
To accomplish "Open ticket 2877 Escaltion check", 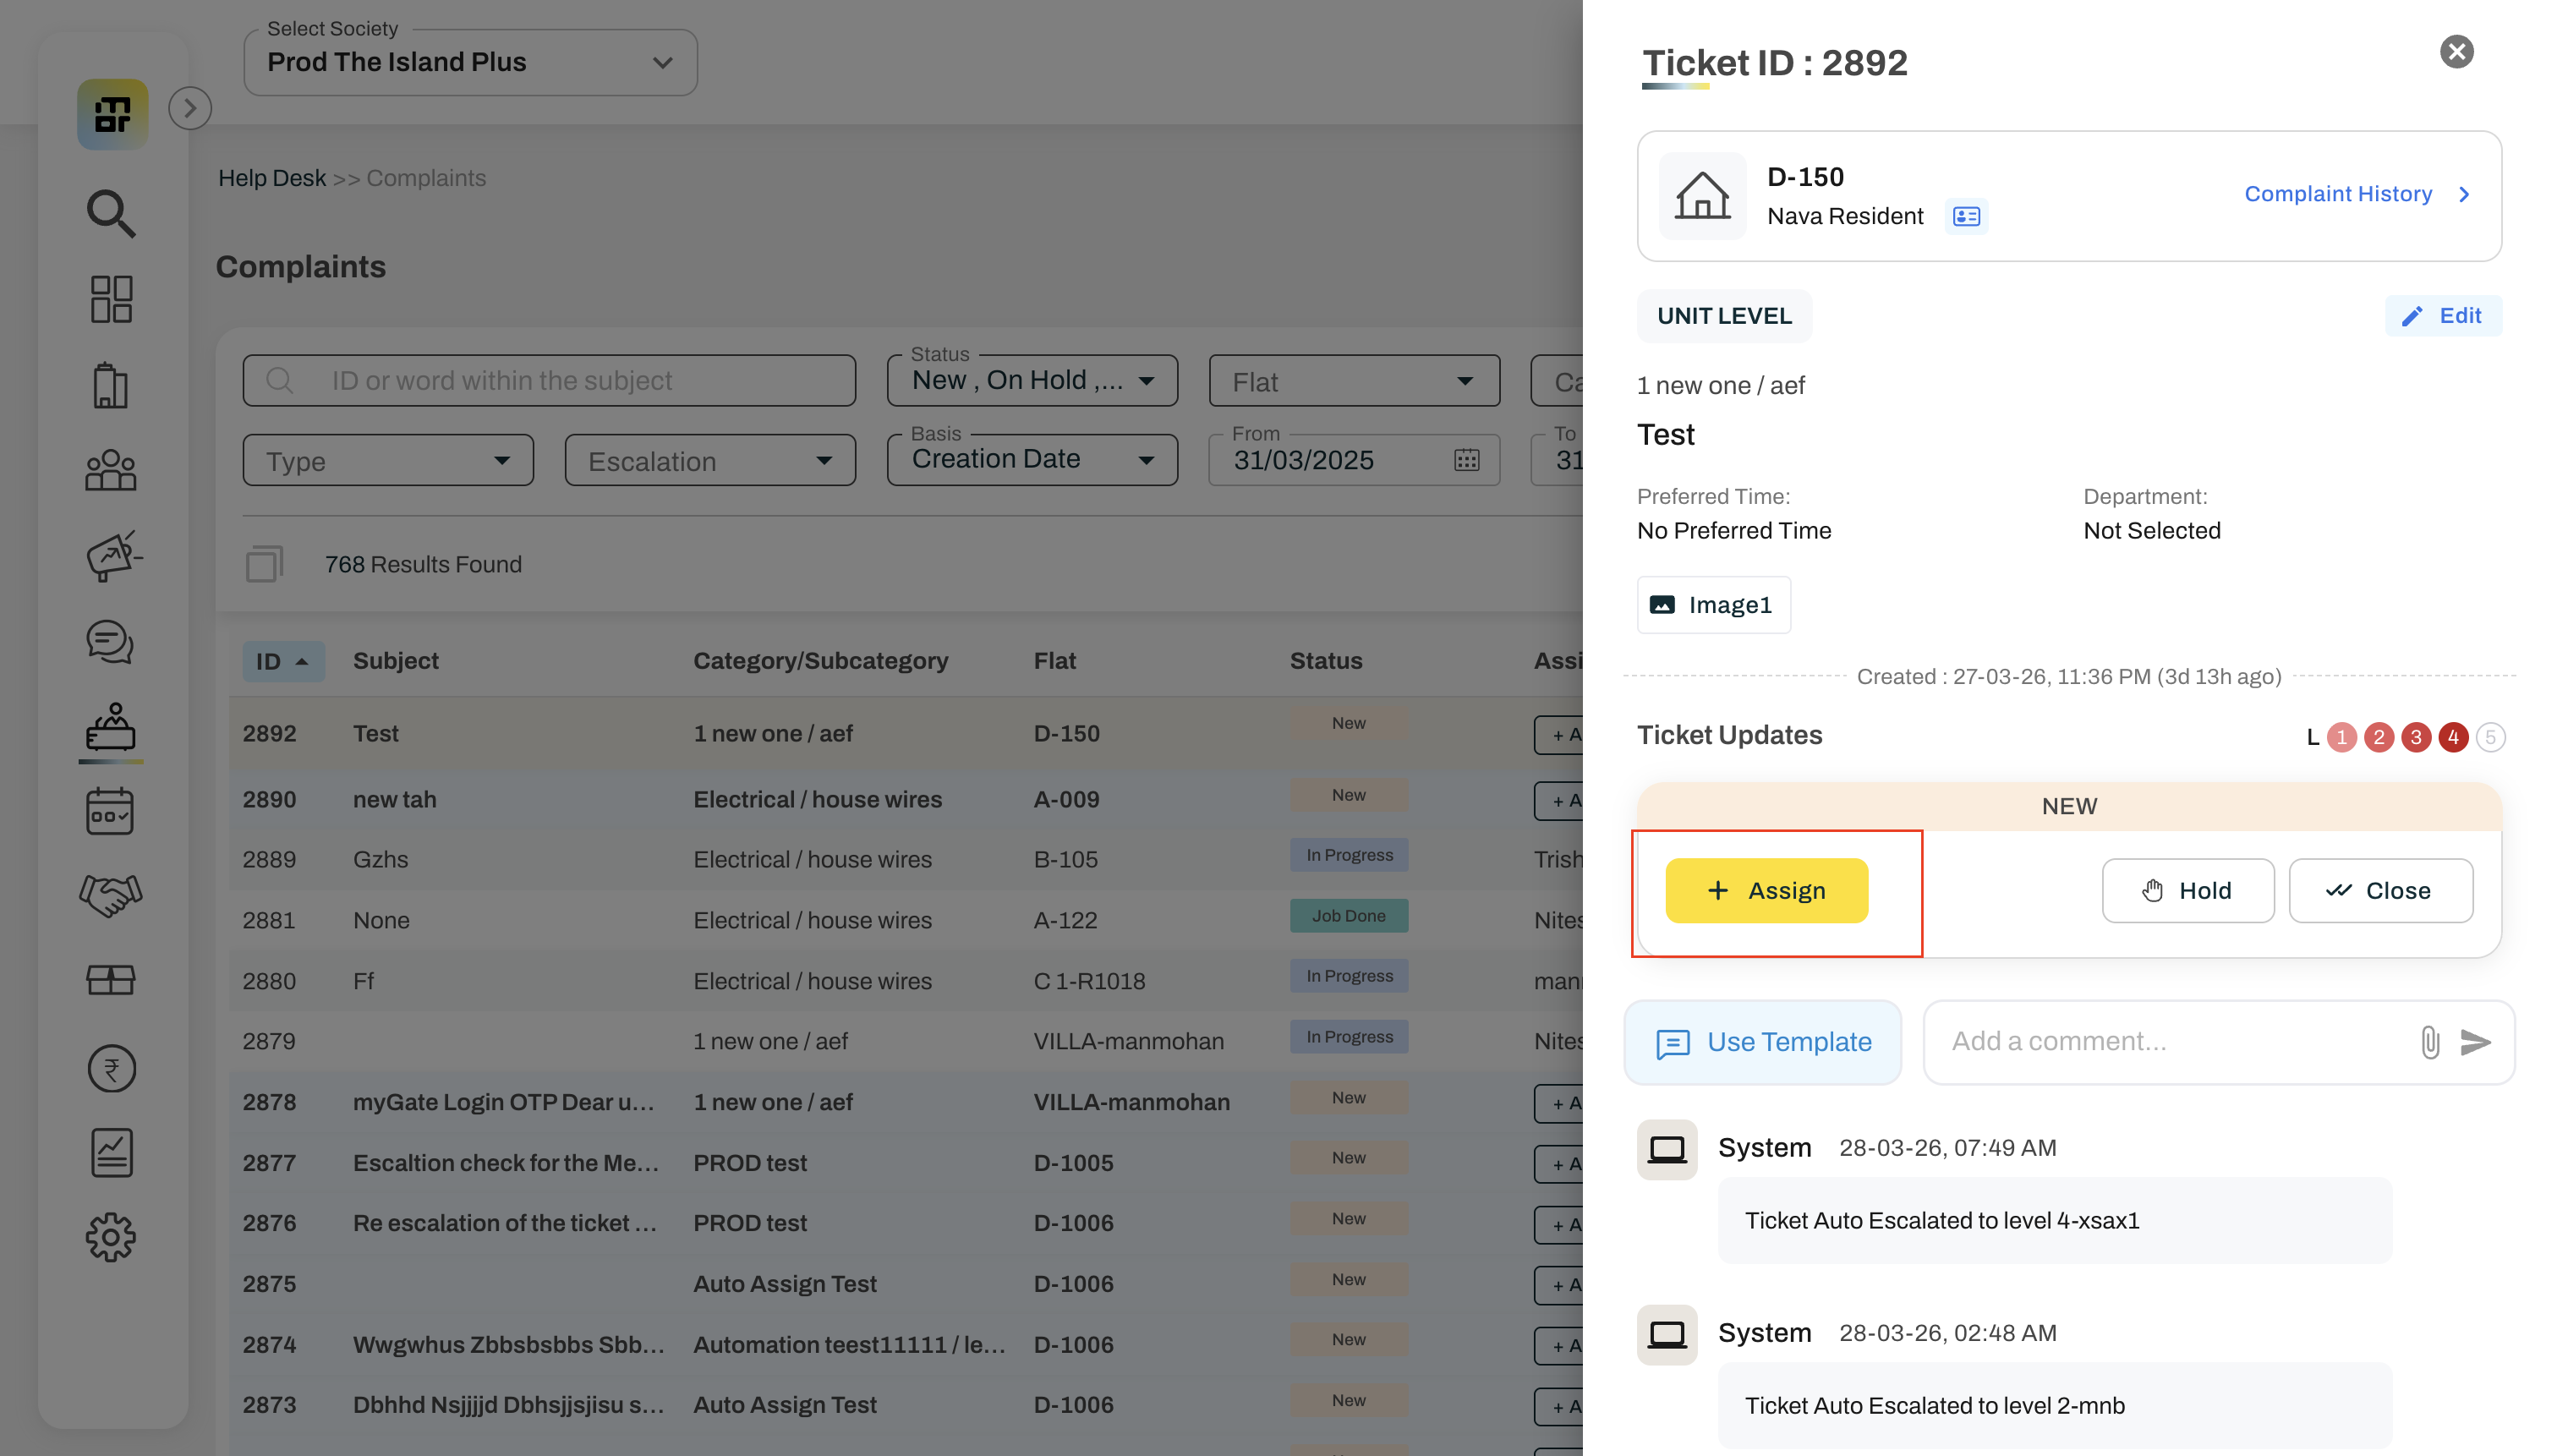I will [905, 1163].
